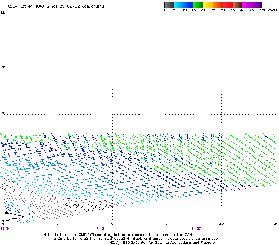279x245 pixels.
Task: Click the legend label '10' under color bar
Action: [184, 10]
